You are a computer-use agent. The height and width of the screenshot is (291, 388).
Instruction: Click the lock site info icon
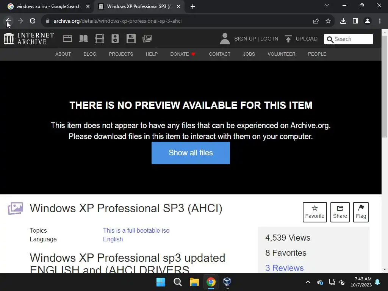(48, 21)
